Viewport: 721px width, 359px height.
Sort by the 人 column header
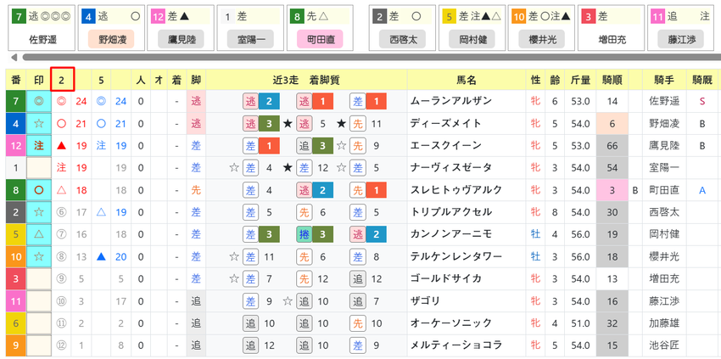click(x=141, y=80)
